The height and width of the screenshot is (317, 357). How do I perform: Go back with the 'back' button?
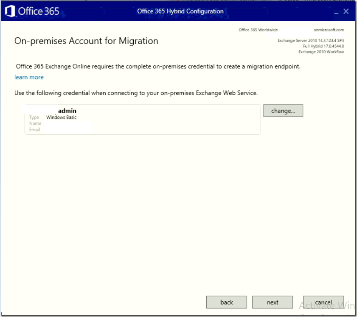click(x=227, y=302)
